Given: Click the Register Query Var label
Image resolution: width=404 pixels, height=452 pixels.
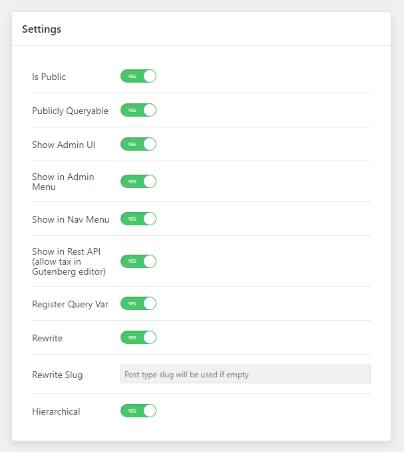Looking at the screenshot, I should click(x=70, y=305).
